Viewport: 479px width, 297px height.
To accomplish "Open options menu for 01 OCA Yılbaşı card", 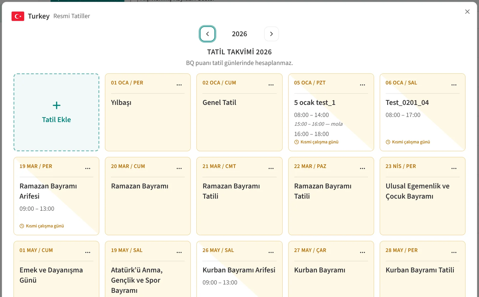I will pos(179,85).
